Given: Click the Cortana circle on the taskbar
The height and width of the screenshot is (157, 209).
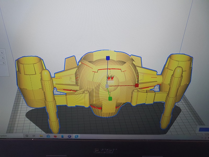Looking at the screenshot, I should click(27, 136).
